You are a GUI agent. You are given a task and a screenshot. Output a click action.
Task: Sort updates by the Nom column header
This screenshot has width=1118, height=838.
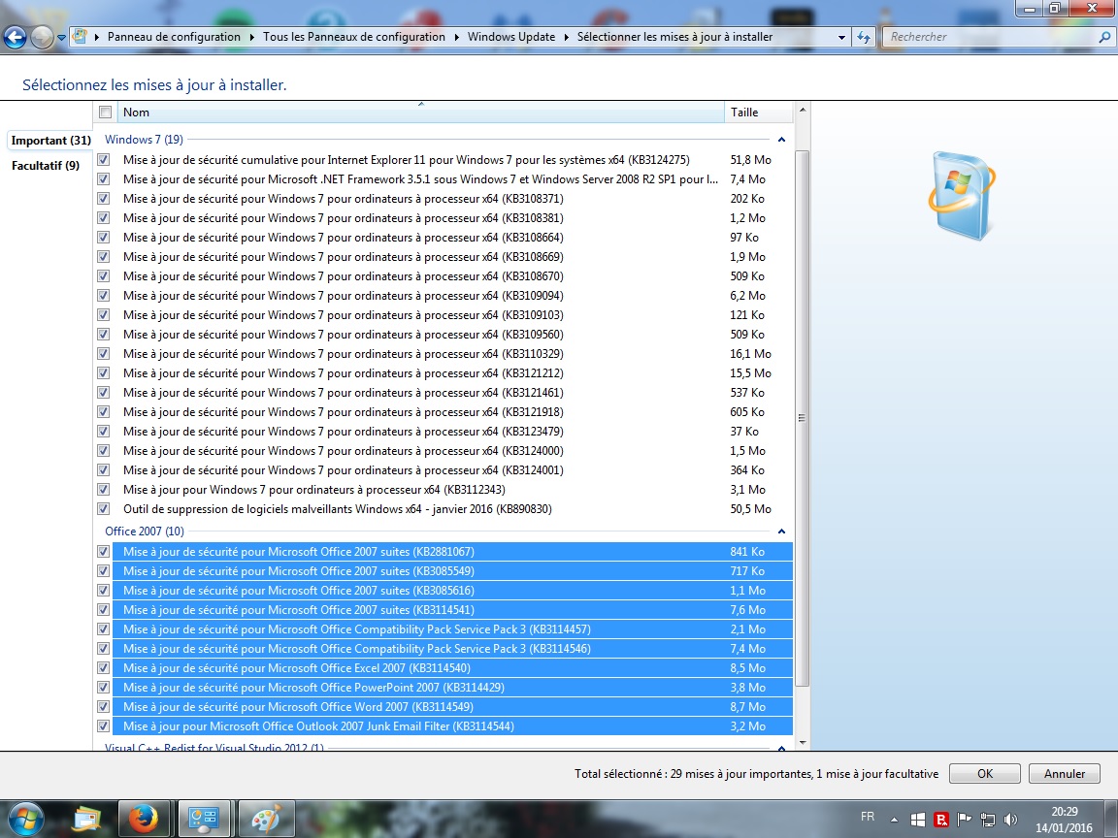coord(421,112)
